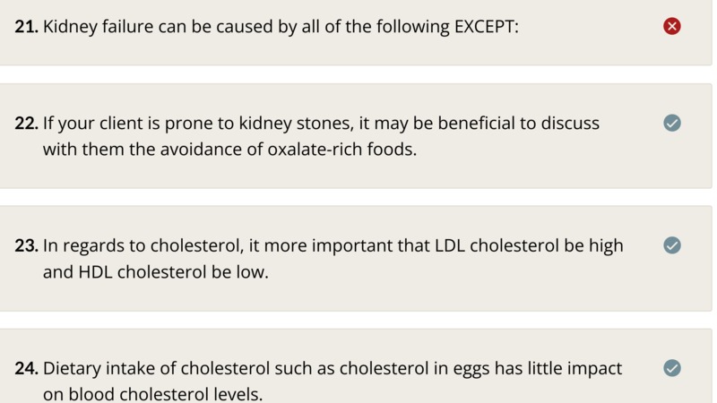Click the text 'avoidance of oxalate-rich foods'
The height and width of the screenshot is (403, 717).
coord(288,150)
